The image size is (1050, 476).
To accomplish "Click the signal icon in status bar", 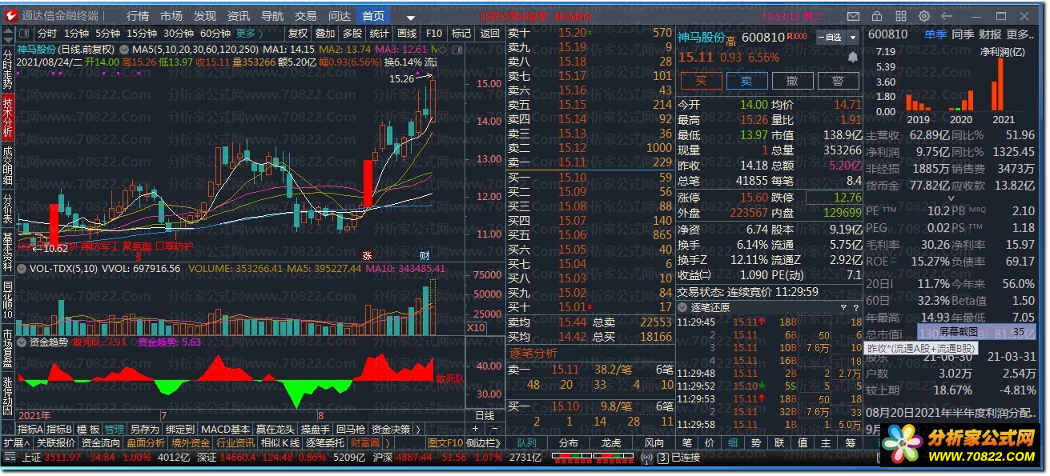I will tap(648, 458).
